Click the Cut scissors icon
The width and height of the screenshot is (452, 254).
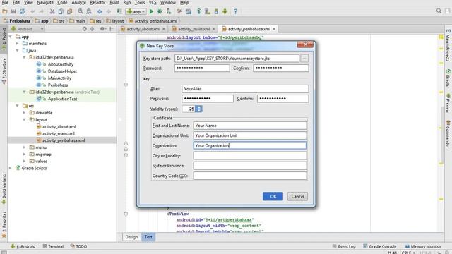pyautogui.click(x=52, y=11)
